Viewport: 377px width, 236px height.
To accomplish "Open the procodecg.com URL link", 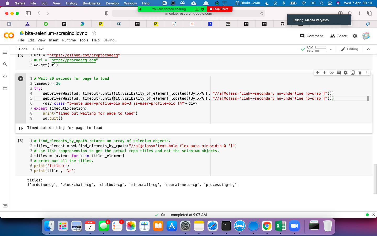I will click(74, 60).
